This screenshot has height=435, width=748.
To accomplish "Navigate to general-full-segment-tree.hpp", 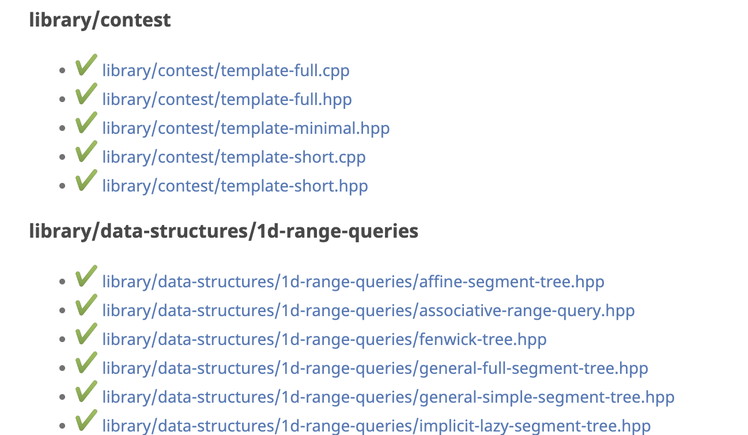I will [375, 368].
